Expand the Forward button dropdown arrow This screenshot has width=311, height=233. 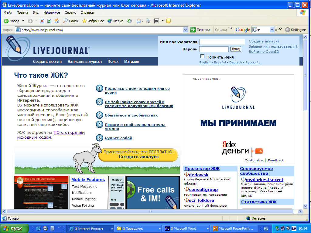pyautogui.click(x=36, y=21)
